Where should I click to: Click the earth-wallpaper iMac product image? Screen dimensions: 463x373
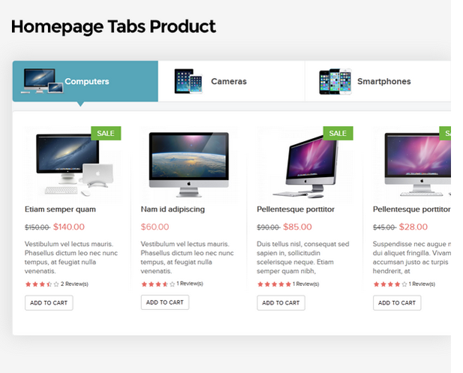(189, 164)
